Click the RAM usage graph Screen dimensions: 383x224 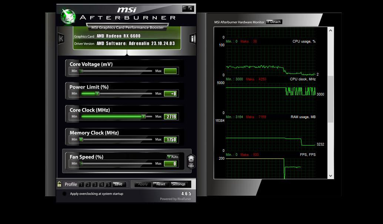271,136
